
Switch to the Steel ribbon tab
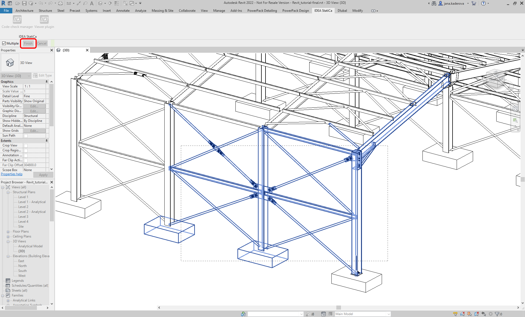pyautogui.click(x=60, y=11)
